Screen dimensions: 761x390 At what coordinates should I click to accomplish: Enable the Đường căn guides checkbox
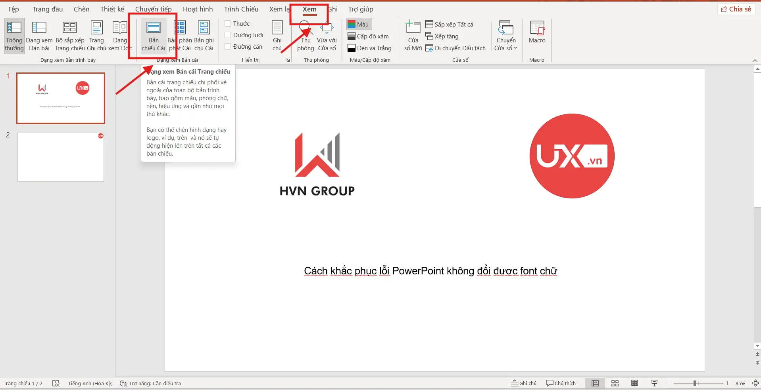click(x=228, y=47)
